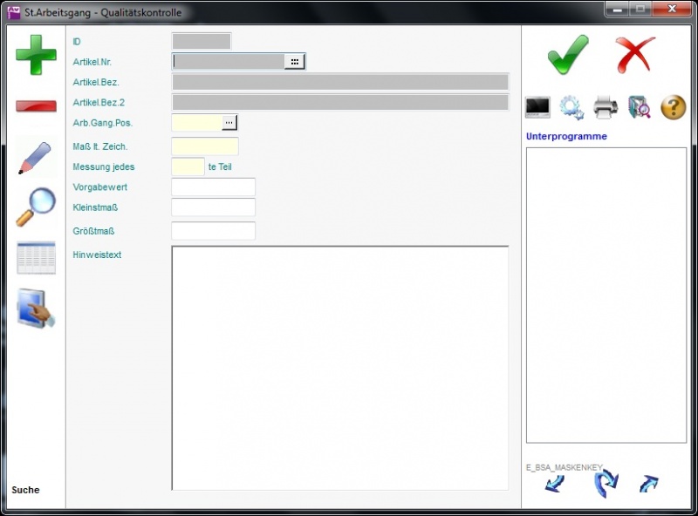Open search with the magnifying glass icon

point(35,207)
